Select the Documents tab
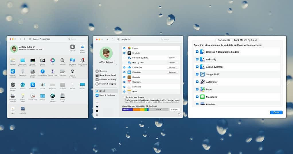This screenshot has height=154, width=293. pyautogui.click(x=224, y=40)
